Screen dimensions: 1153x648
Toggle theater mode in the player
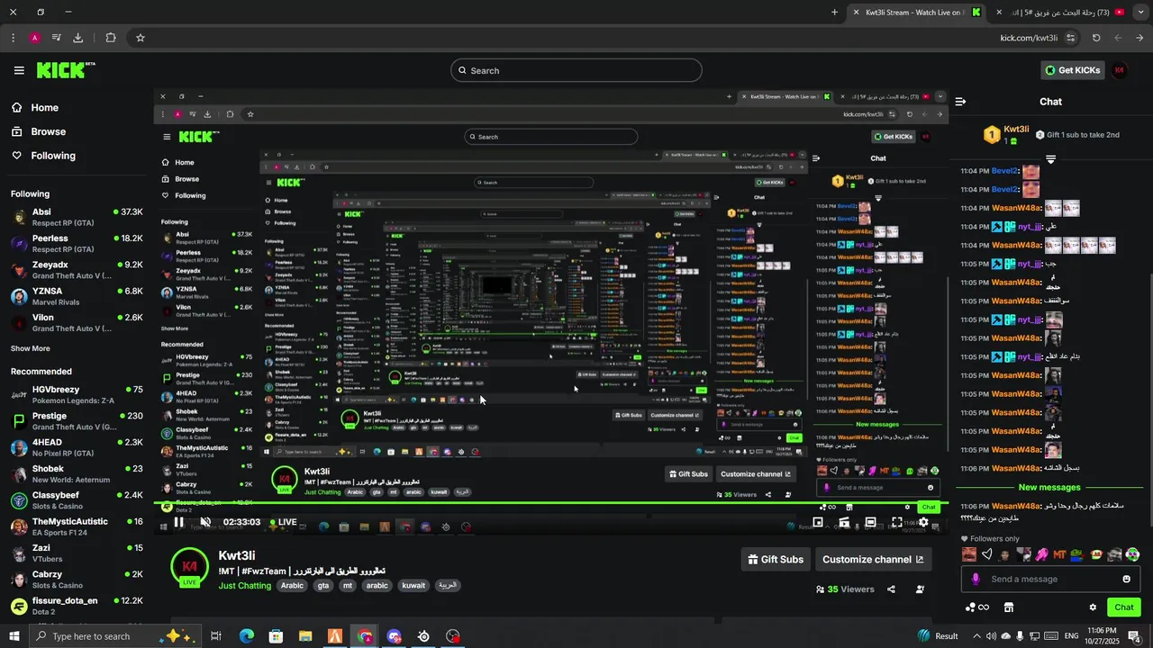(870, 522)
